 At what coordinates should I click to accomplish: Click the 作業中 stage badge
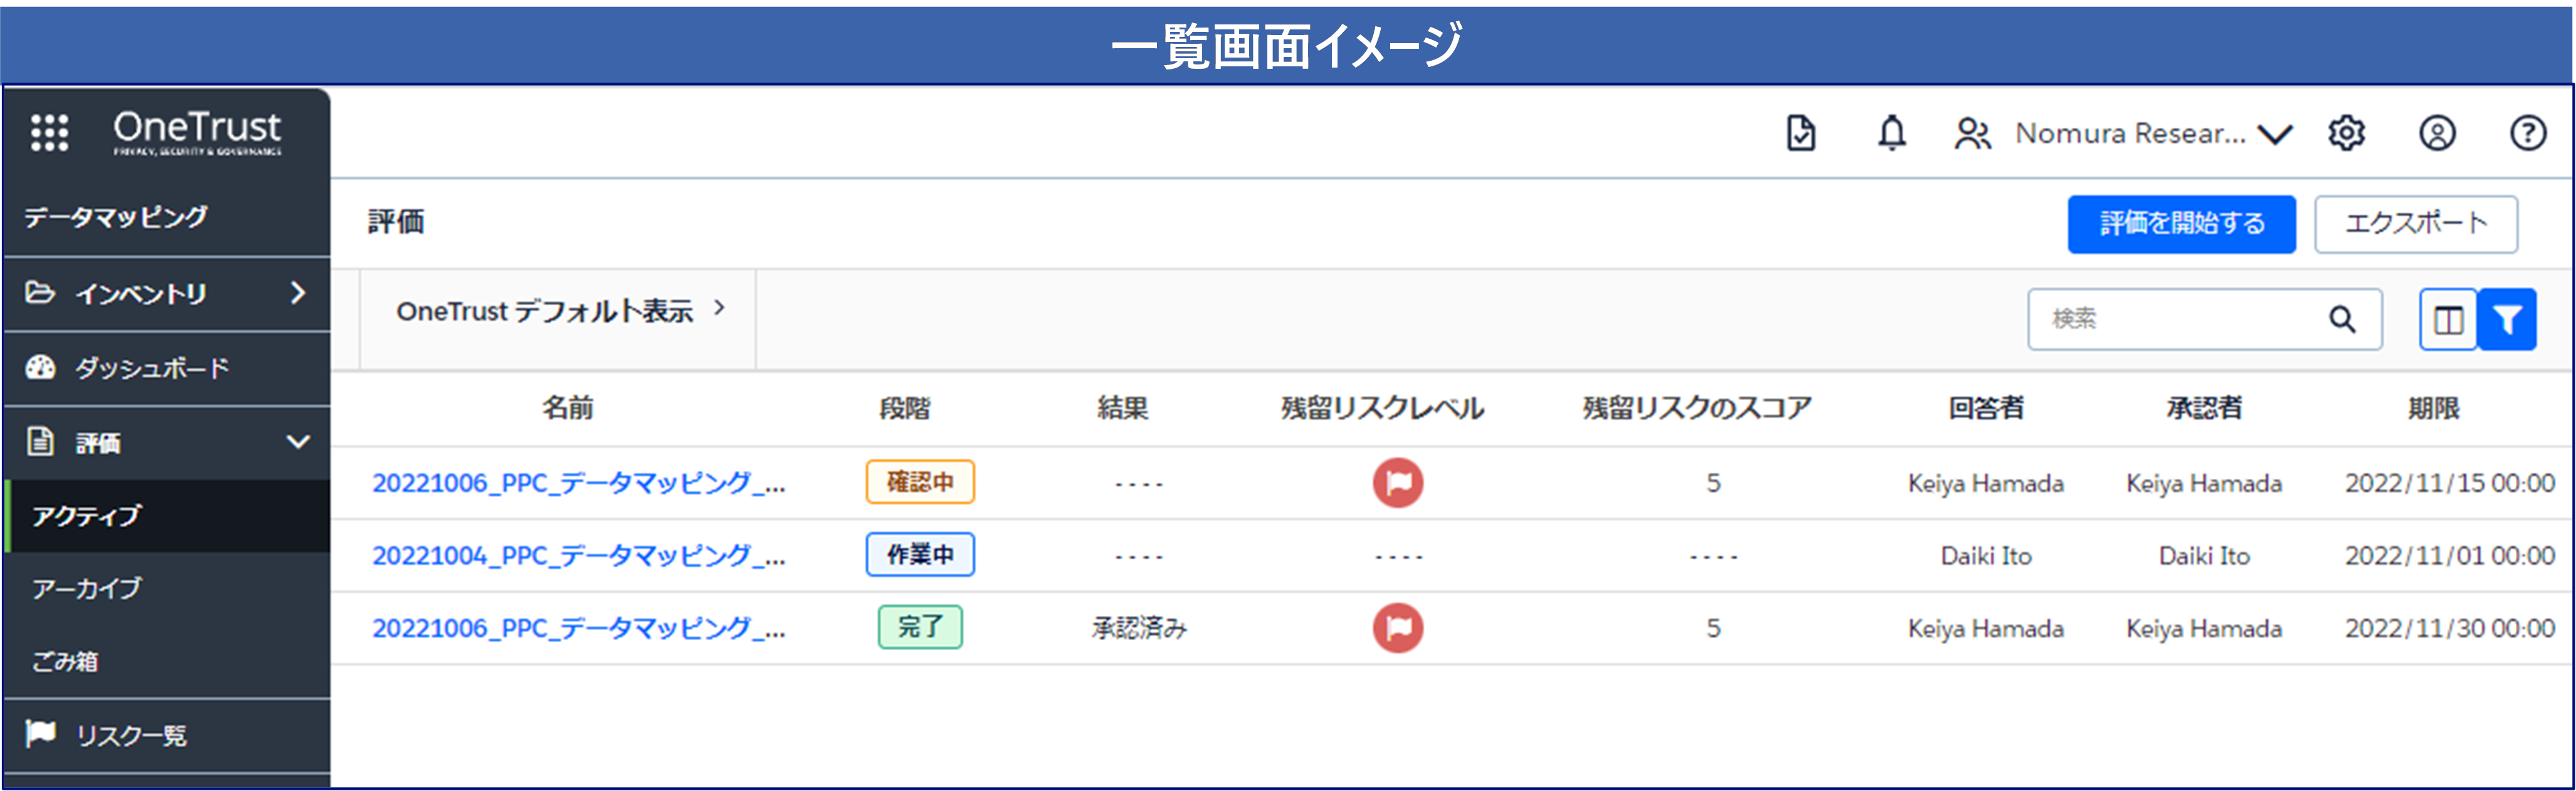pyautogui.click(x=920, y=554)
